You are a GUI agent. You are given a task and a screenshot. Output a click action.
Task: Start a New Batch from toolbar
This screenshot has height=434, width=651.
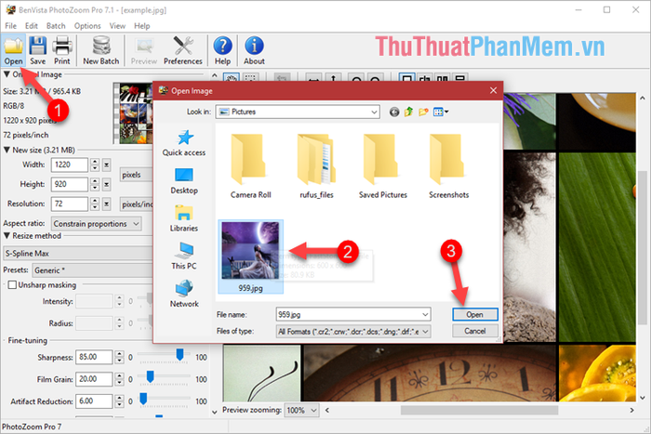pos(100,50)
